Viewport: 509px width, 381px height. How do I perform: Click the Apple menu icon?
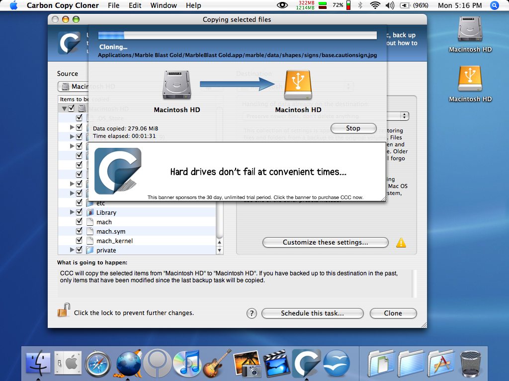click(13, 5)
